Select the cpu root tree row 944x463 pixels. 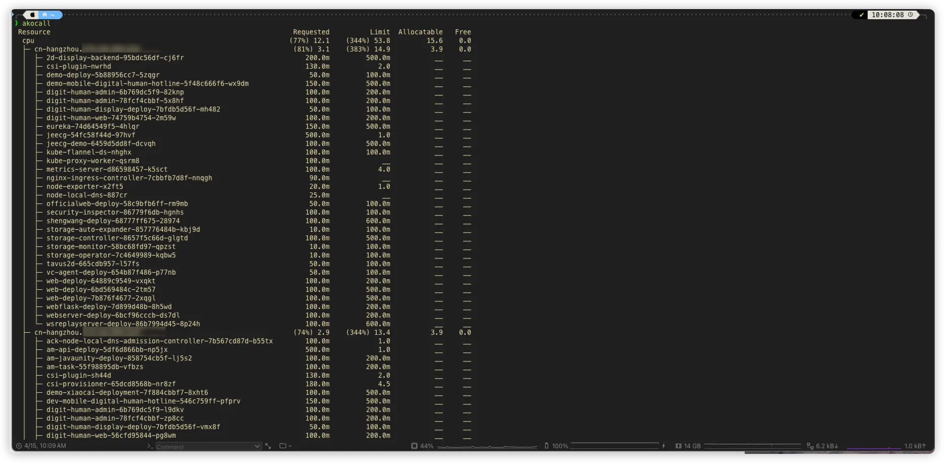point(246,40)
